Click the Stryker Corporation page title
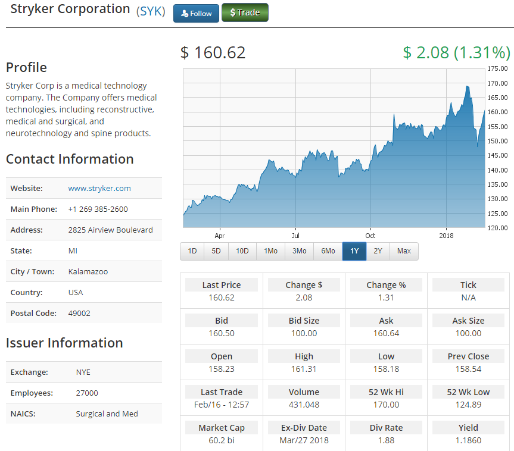Image resolution: width=514 pixels, height=451 pixels. tap(70, 9)
